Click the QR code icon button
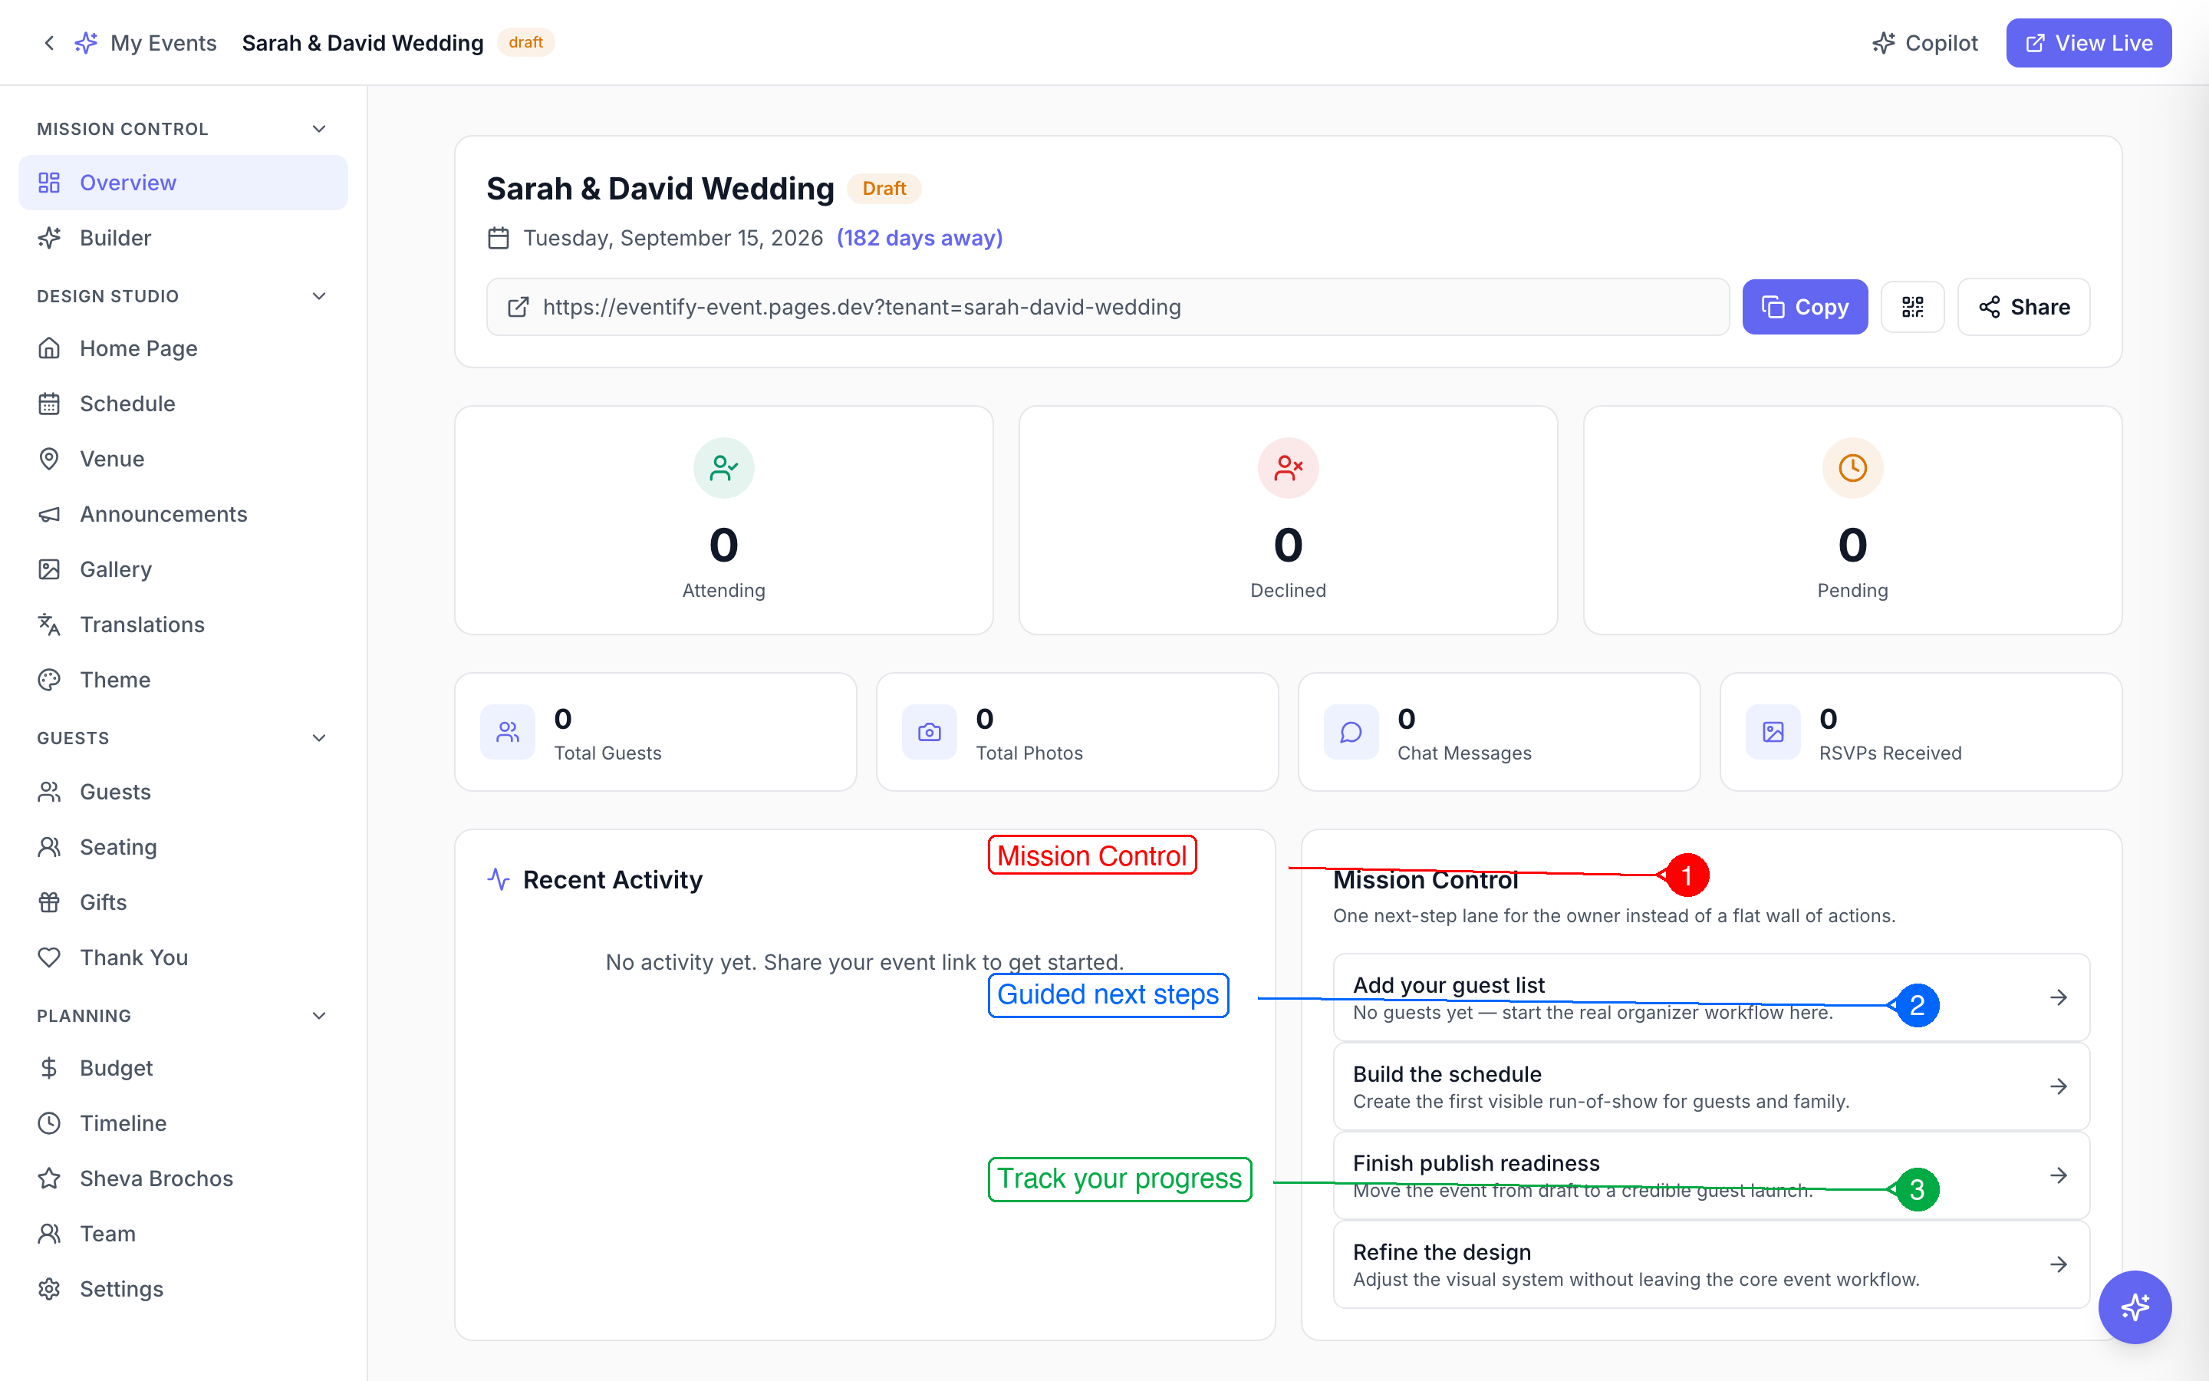The width and height of the screenshot is (2209, 1381). (x=1912, y=307)
